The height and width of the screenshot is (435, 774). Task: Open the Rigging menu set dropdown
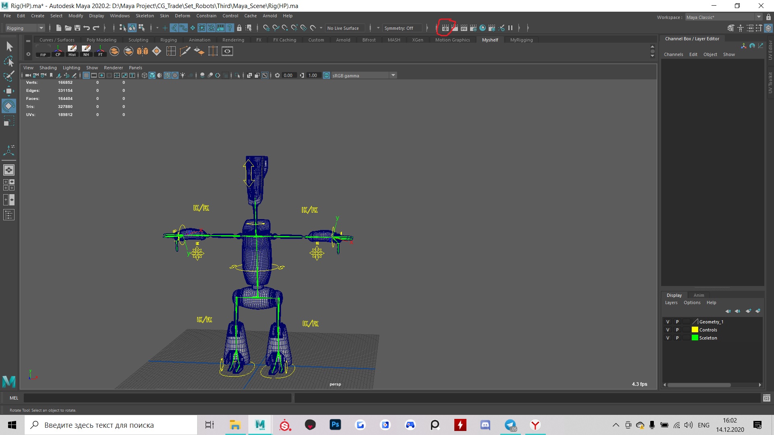click(41, 28)
